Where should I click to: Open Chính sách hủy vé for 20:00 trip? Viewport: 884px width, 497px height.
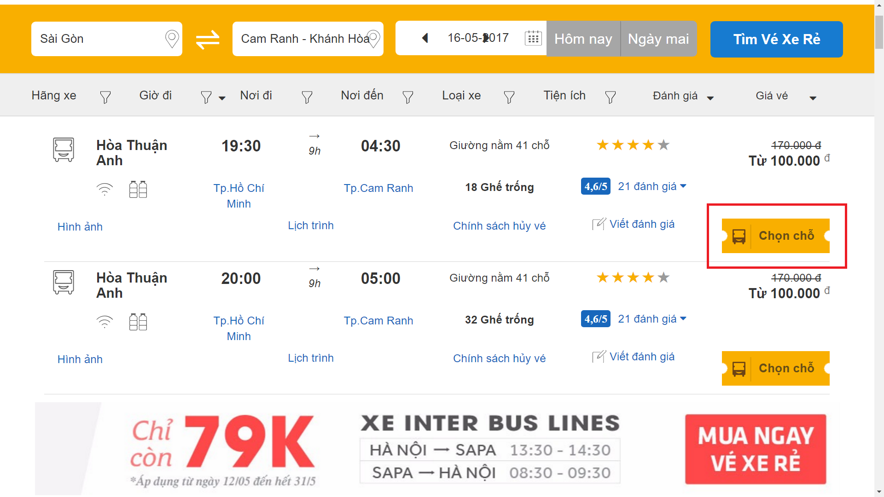click(499, 358)
